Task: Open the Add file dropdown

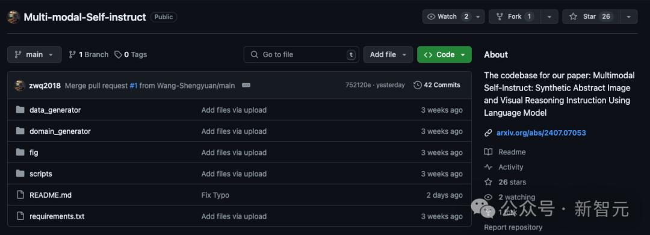Action: pos(388,54)
